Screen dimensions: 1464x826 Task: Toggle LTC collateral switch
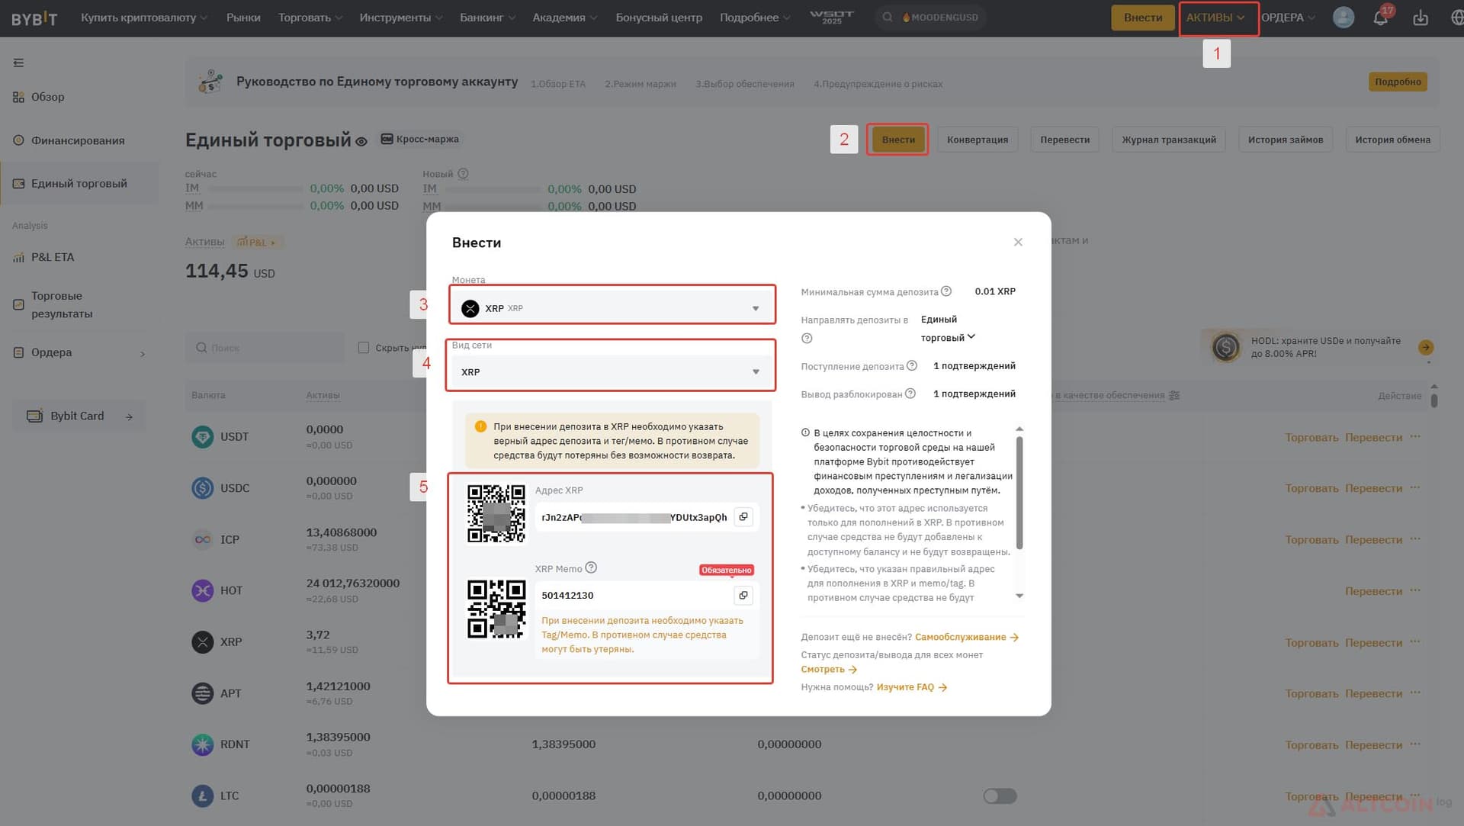(x=1000, y=795)
